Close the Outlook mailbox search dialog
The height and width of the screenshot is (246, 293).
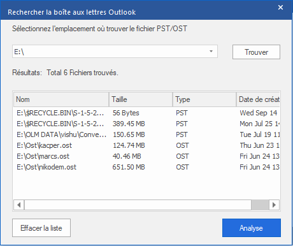[x=280, y=8]
